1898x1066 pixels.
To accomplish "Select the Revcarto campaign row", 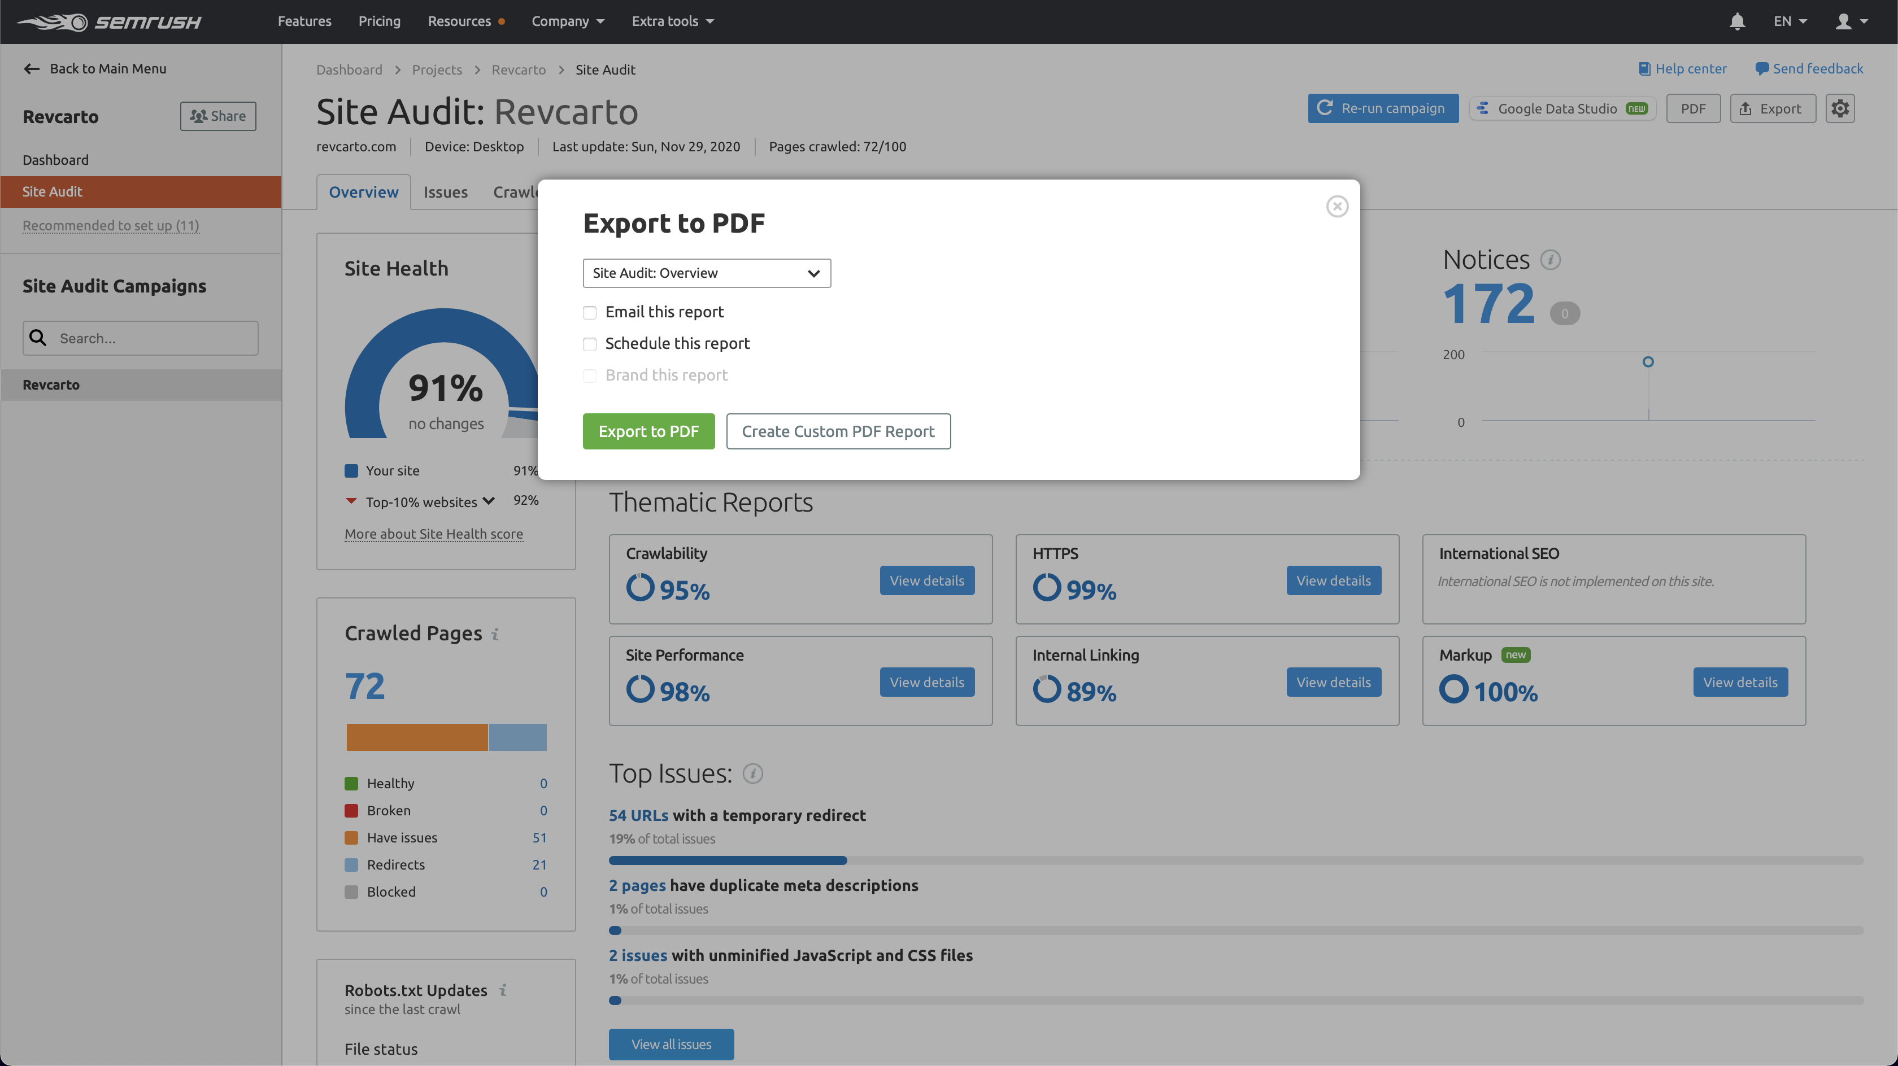I will [x=141, y=385].
